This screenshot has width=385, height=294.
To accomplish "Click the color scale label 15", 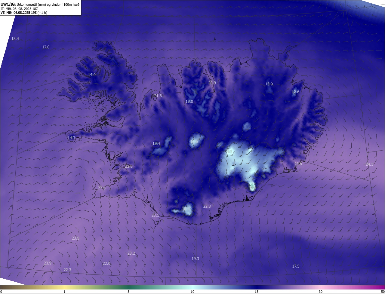I will point(257,292).
